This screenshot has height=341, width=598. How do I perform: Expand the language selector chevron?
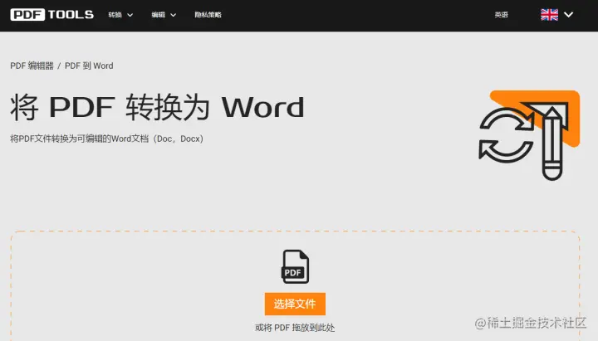569,15
